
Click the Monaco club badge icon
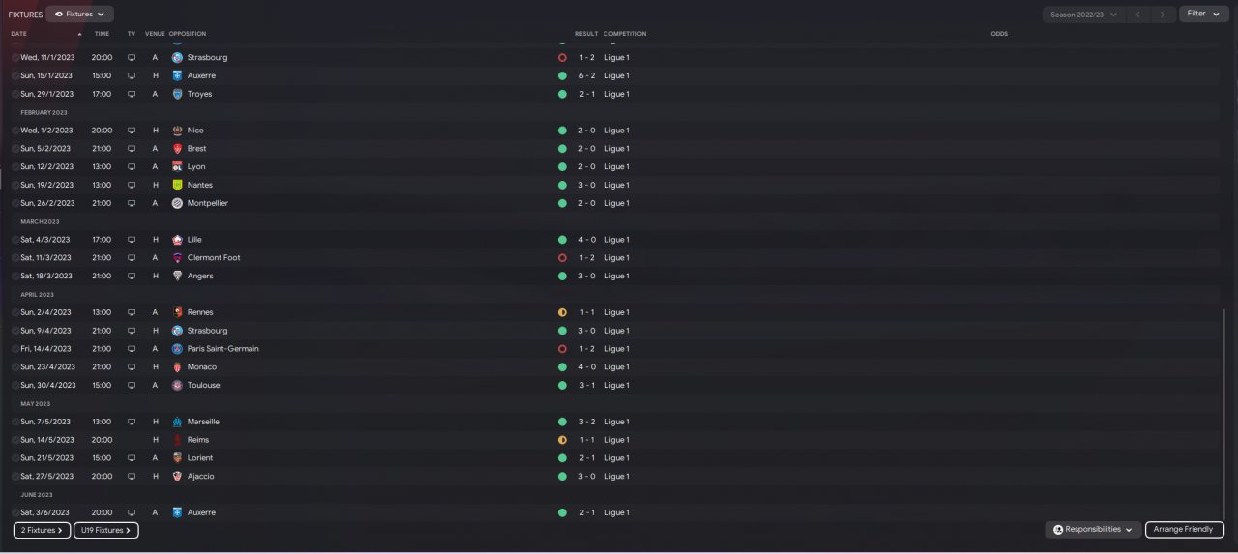coord(177,367)
